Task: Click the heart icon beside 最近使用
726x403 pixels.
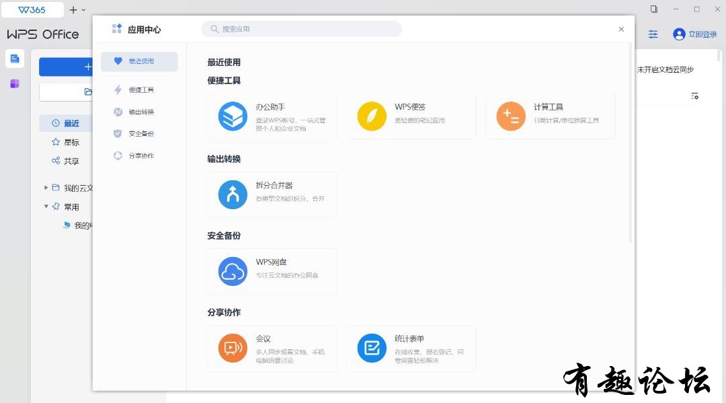Action: pyautogui.click(x=118, y=61)
